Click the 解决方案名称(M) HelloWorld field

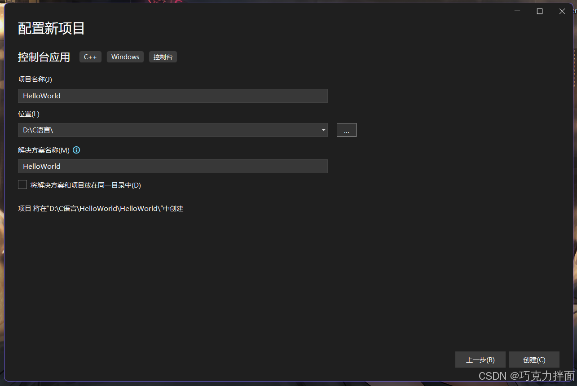pyautogui.click(x=172, y=166)
